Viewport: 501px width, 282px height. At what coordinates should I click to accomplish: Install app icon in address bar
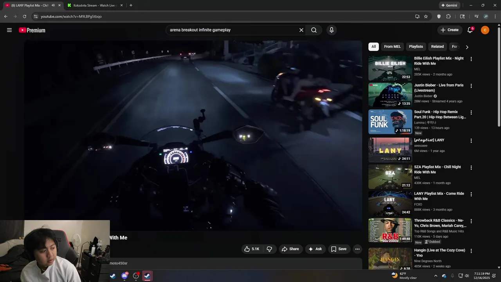tap(417, 16)
